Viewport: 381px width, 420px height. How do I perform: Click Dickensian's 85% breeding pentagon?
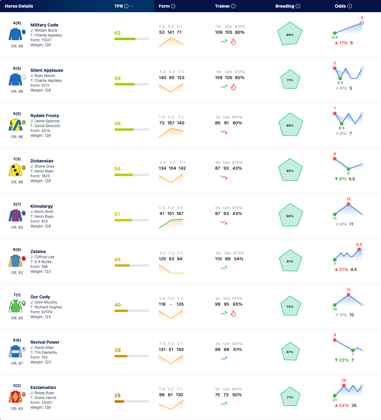(x=290, y=170)
